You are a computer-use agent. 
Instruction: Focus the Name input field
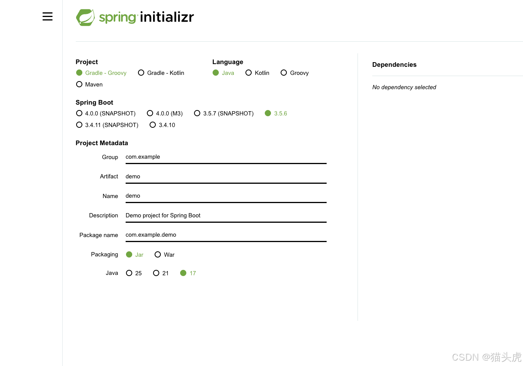(226, 196)
